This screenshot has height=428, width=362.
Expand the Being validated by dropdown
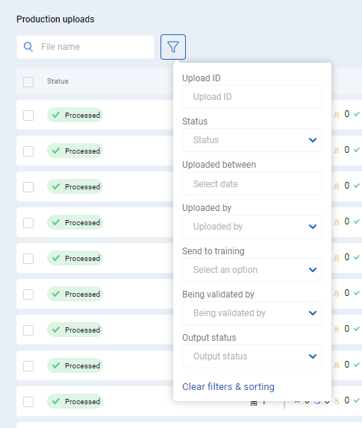[252, 313]
